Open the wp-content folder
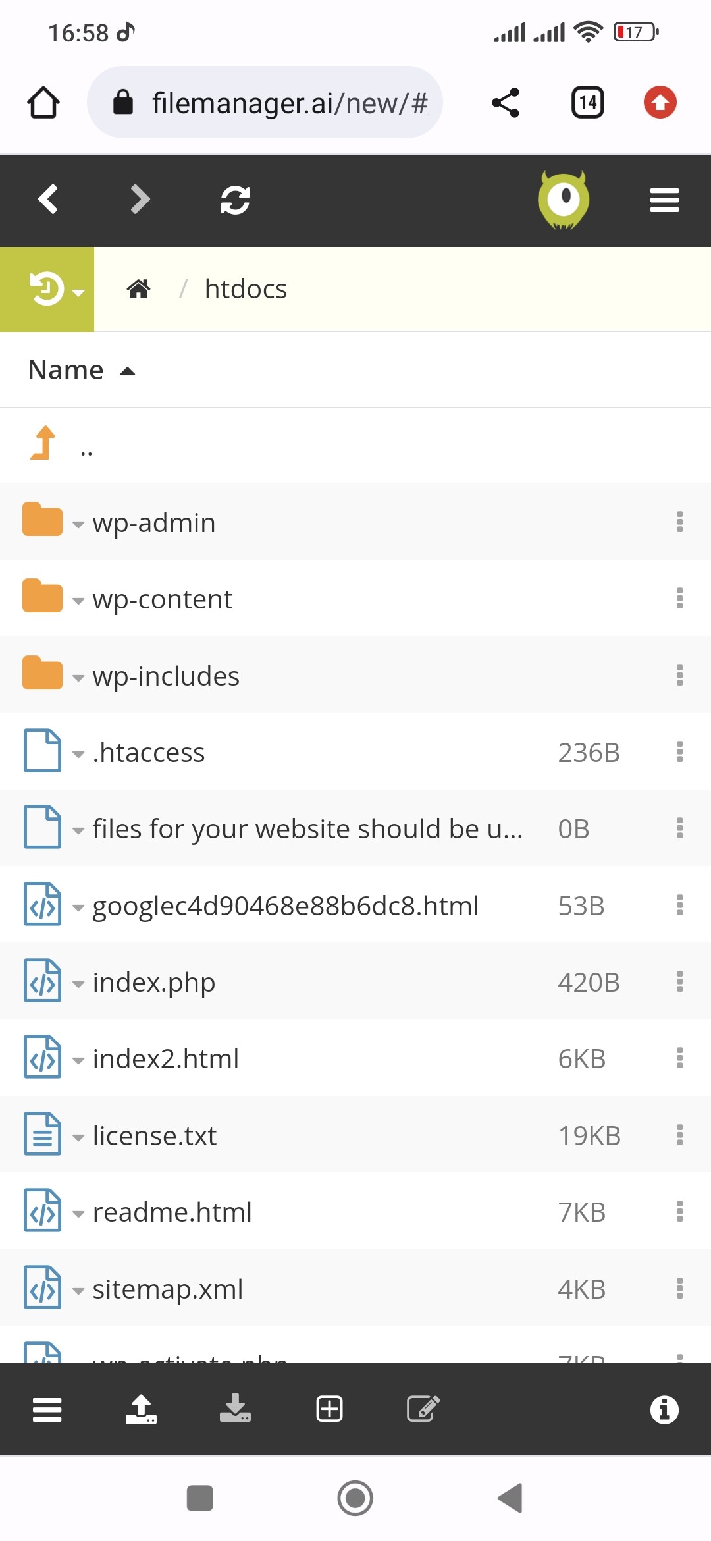The image size is (711, 1541). pos(162,599)
